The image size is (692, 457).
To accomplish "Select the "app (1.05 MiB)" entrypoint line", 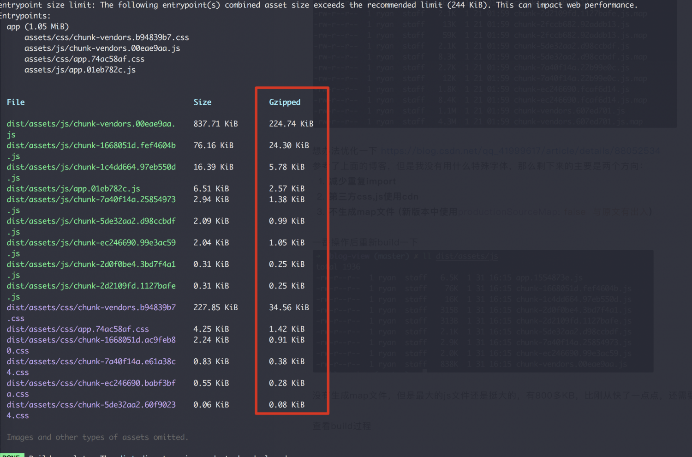I will [x=38, y=27].
